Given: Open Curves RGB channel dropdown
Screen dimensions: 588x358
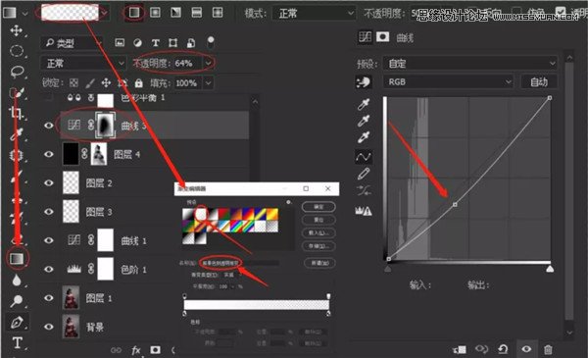Looking at the screenshot, I should [x=448, y=81].
